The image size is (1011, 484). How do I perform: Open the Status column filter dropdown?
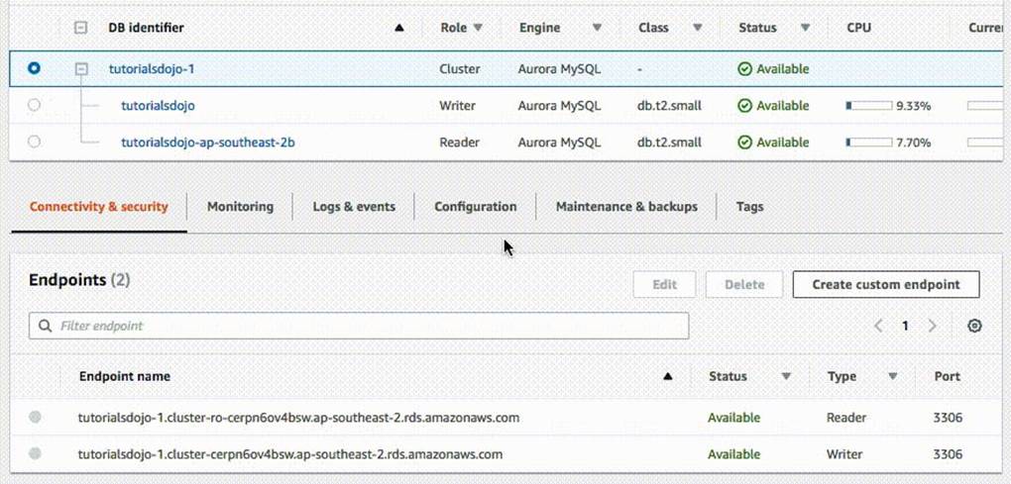coord(805,29)
